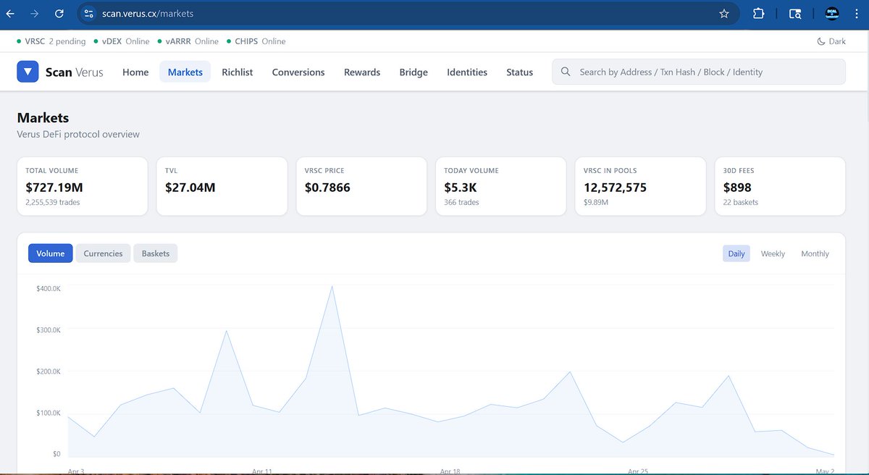Click the moon icon for dark mode
The image size is (869, 475).
[821, 41]
